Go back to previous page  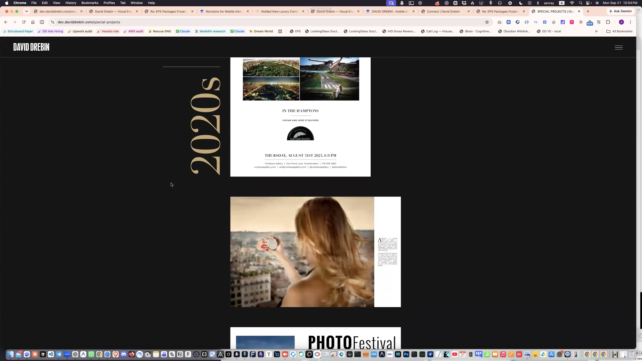point(6,22)
